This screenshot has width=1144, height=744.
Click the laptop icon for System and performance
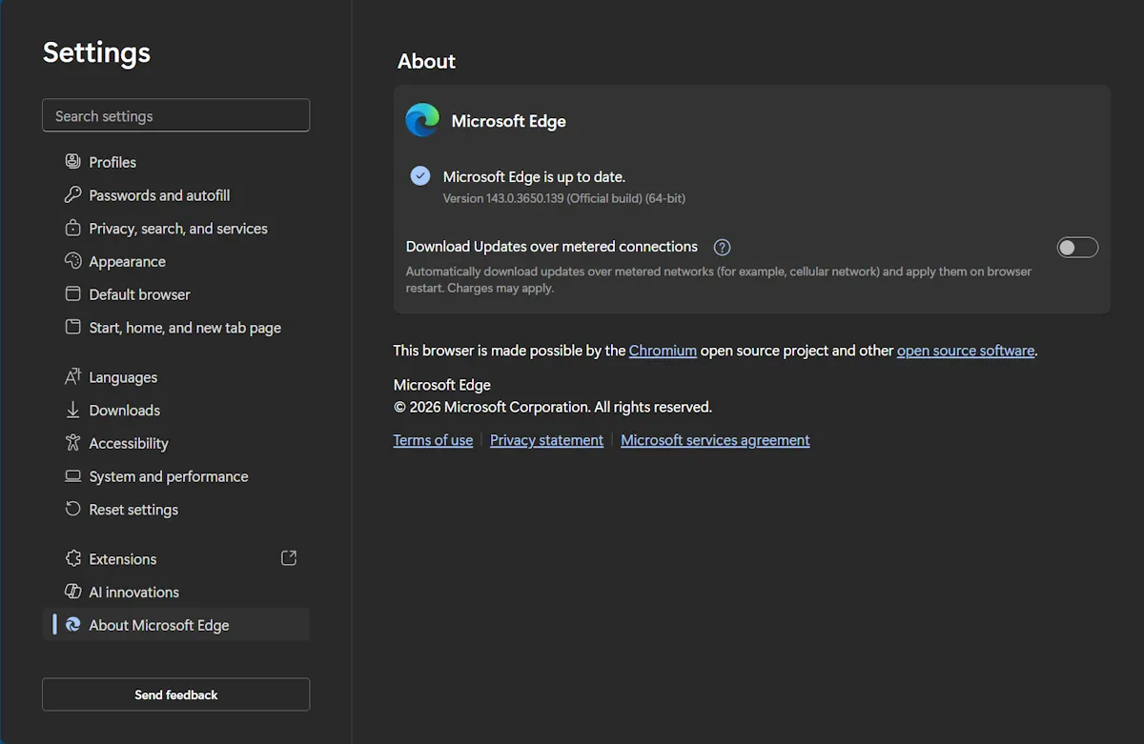coord(72,476)
